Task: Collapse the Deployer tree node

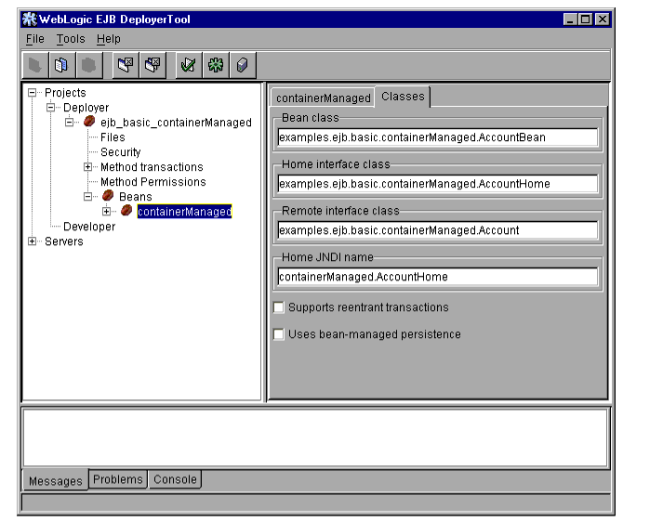Action: click(51, 107)
